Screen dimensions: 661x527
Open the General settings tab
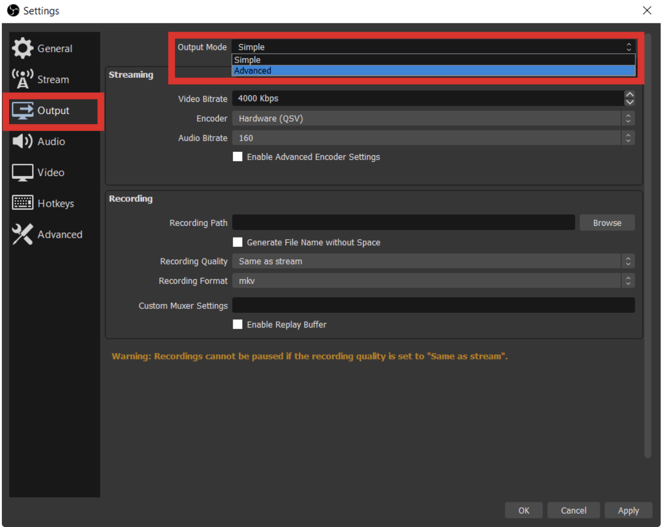click(x=55, y=48)
